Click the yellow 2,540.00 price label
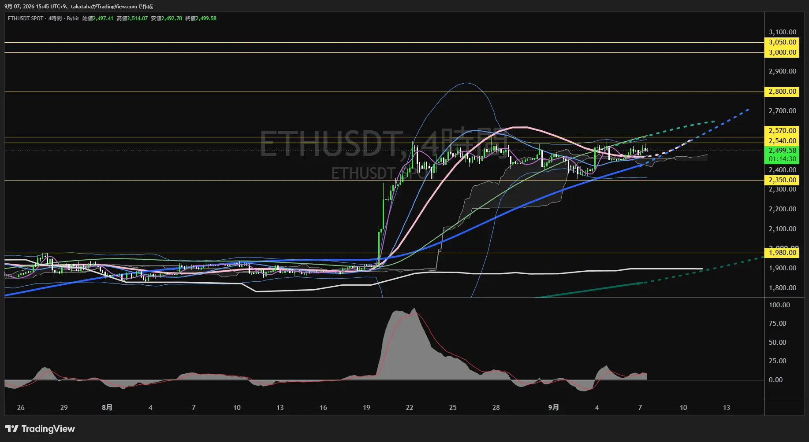Screen dimensions: 809x442 [782, 141]
